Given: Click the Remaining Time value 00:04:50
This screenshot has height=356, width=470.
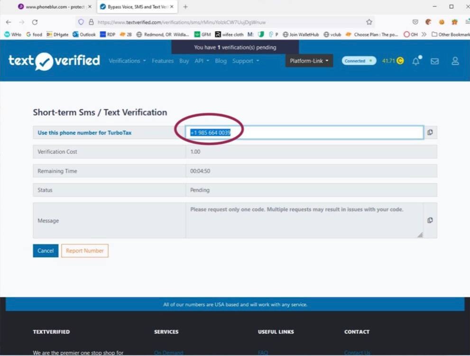Looking at the screenshot, I should point(200,171).
